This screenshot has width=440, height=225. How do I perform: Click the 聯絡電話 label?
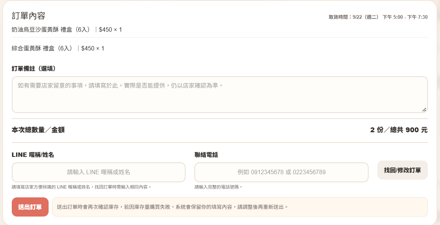[x=206, y=155]
